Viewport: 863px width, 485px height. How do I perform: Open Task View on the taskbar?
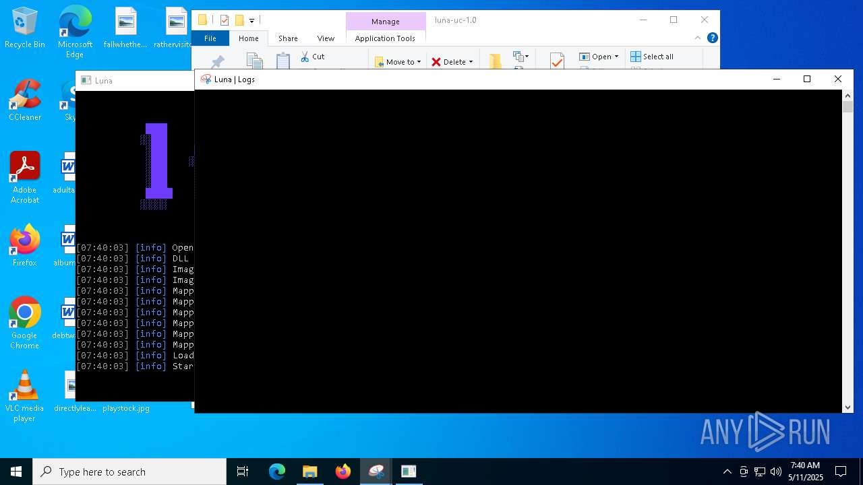click(243, 472)
